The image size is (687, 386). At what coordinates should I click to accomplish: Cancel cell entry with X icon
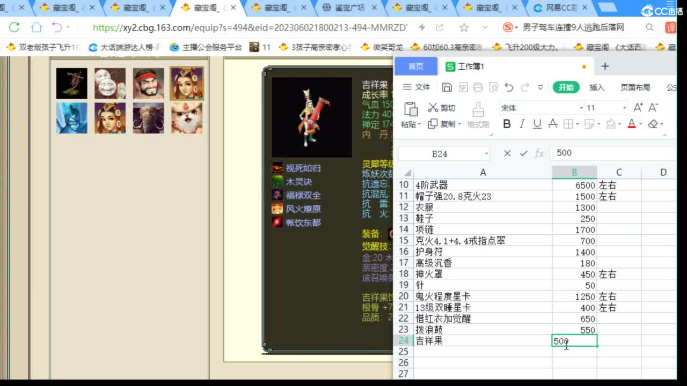pyautogui.click(x=507, y=153)
